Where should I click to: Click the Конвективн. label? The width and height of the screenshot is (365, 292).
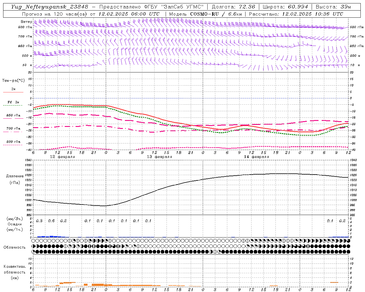click(15, 267)
